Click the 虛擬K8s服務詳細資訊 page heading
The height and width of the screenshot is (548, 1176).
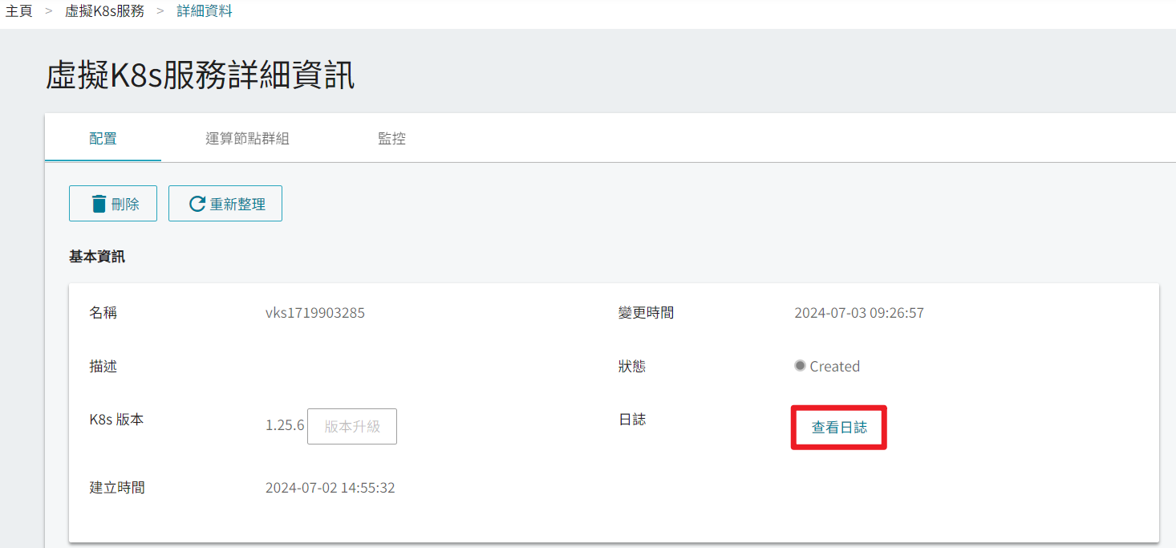click(x=200, y=75)
